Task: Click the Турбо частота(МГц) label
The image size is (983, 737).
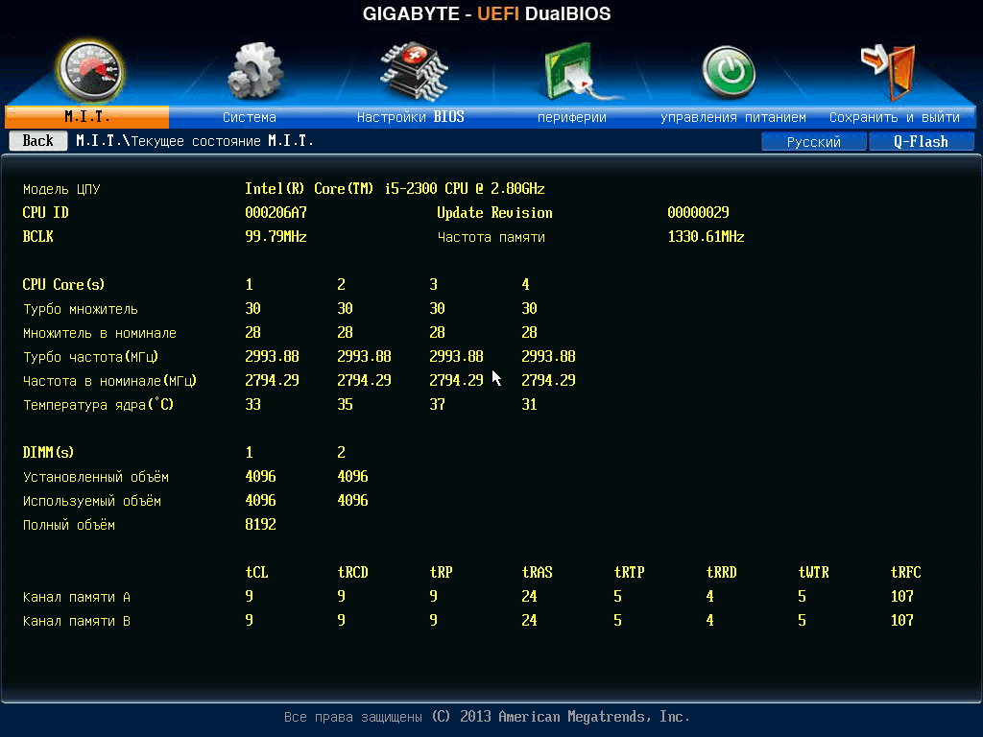Action: pos(91,357)
